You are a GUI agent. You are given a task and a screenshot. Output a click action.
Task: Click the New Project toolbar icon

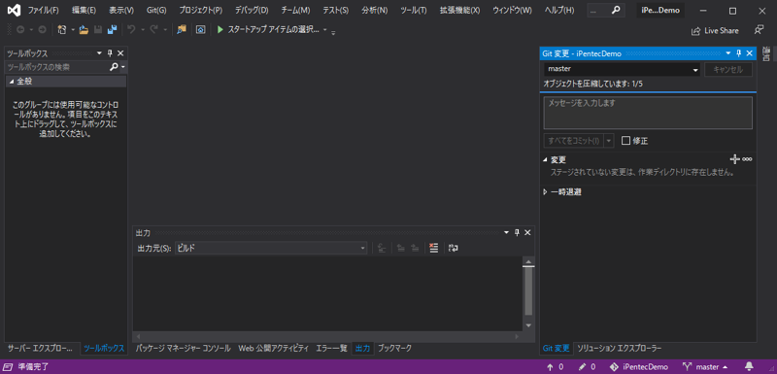pos(62,30)
